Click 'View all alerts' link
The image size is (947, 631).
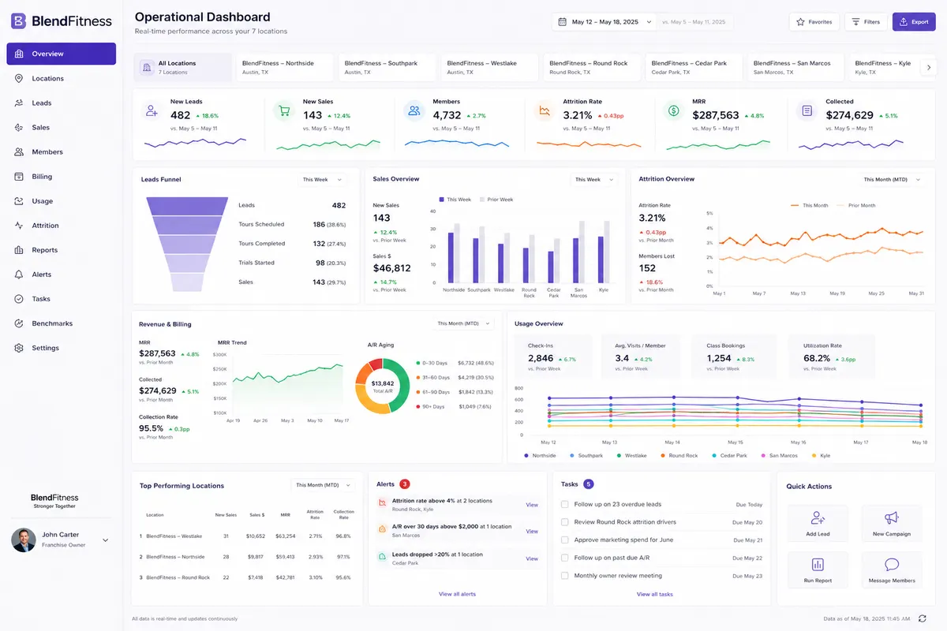click(x=457, y=594)
